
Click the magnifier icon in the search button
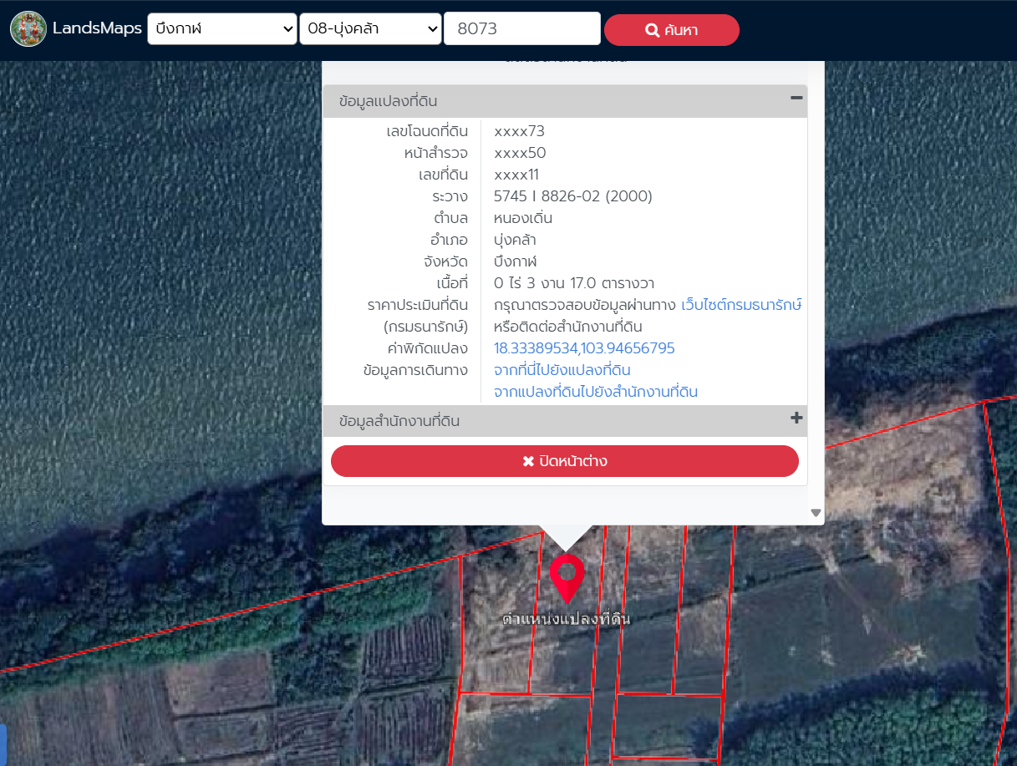(x=653, y=31)
